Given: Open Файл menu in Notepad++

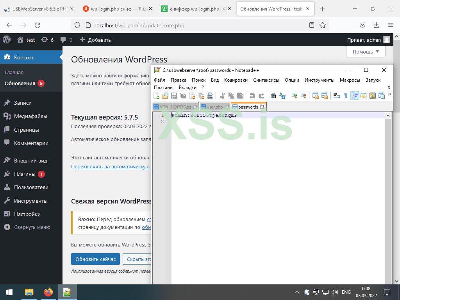Looking at the screenshot, I should (159, 80).
